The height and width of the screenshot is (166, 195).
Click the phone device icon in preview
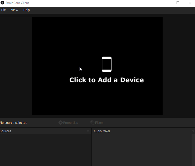pyautogui.click(x=107, y=64)
